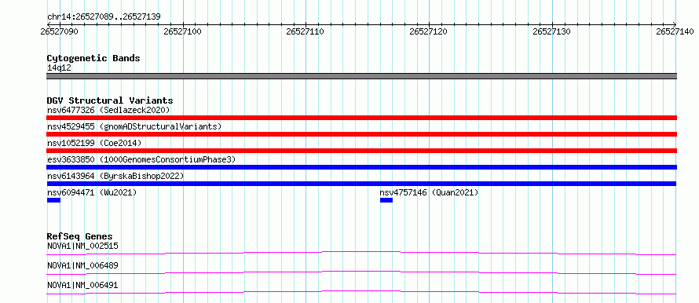Click the nsv1052199 (Coe2014) label
This screenshot has height=303, width=699.
pyautogui.click(x=94, y=143)
